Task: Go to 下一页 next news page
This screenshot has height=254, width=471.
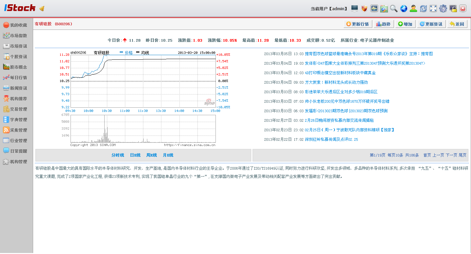Action: [451, 155]
